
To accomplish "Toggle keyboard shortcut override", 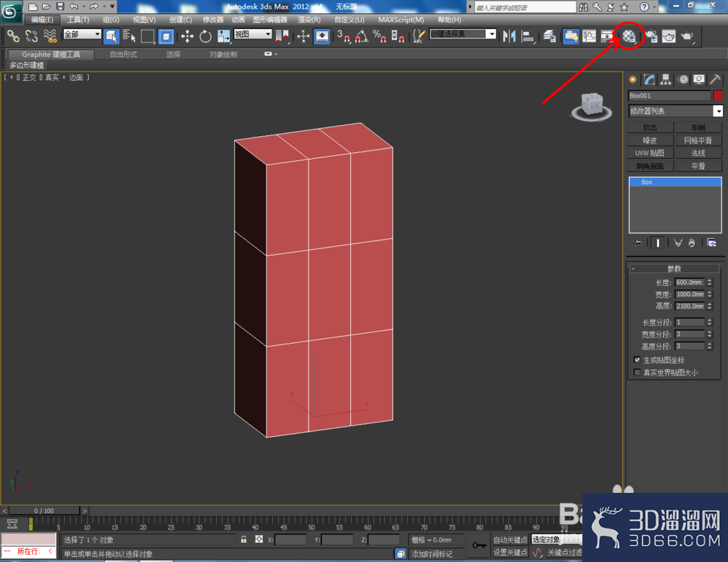I will tap(322, 36).
